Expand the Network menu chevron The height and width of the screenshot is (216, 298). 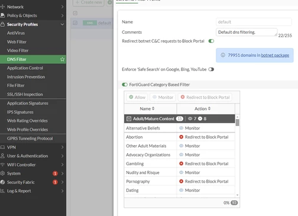coord(62,7)
